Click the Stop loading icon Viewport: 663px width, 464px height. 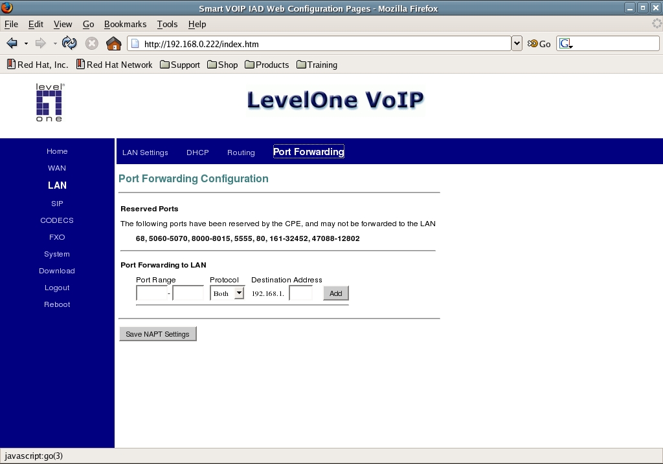[x=92, y=43]
